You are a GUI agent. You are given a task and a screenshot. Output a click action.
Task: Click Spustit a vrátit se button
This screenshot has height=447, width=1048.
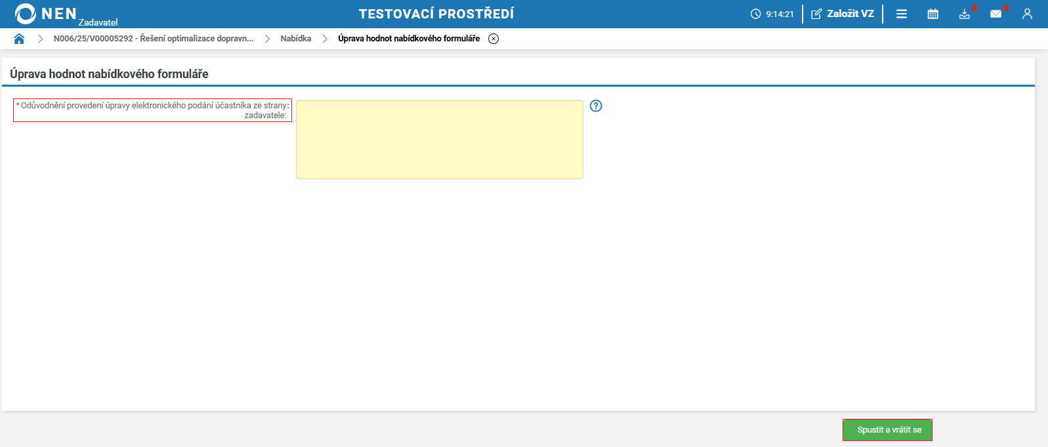point(887,430)
